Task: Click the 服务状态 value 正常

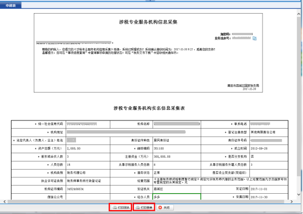Action: (157, 172)
